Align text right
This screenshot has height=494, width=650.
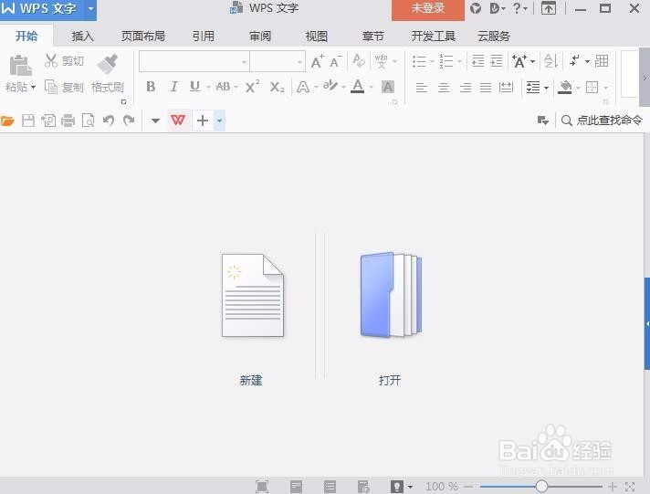(465, 88)
